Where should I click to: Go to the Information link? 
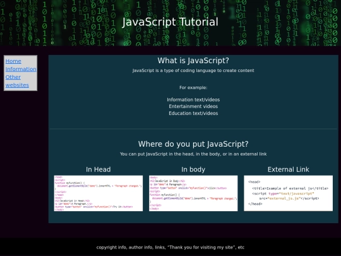[x=21, y=70]
